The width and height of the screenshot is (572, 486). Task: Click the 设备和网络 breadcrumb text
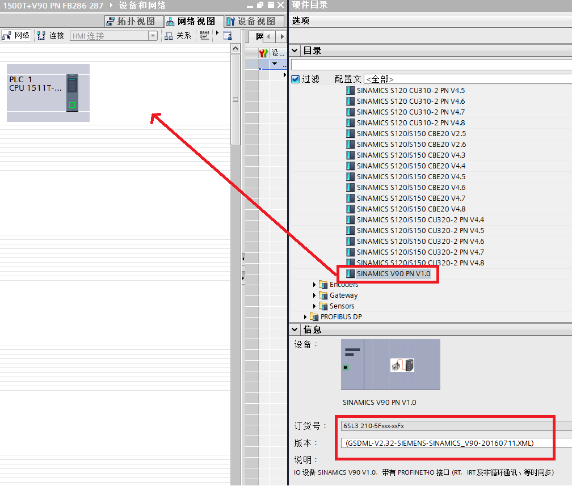coord(142,6)
